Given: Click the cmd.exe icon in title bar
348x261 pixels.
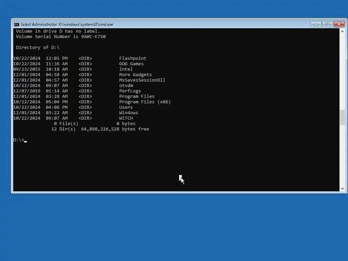Looking at the screenshot, I should (x=16, y=24).
